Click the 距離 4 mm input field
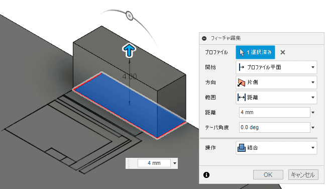 [x=274, y=113]
